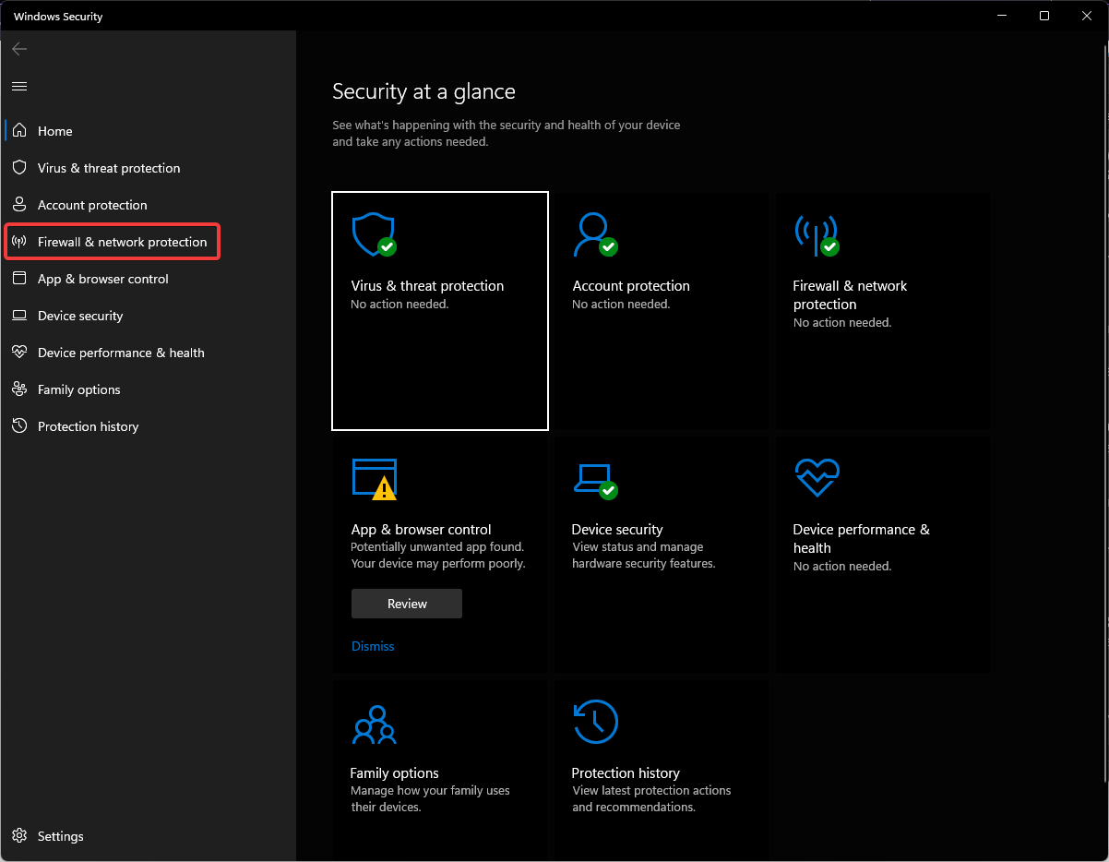This screenshot has height=862, width=1109.
Task: Click the large family icon on Family options tile
Action: 374,724
